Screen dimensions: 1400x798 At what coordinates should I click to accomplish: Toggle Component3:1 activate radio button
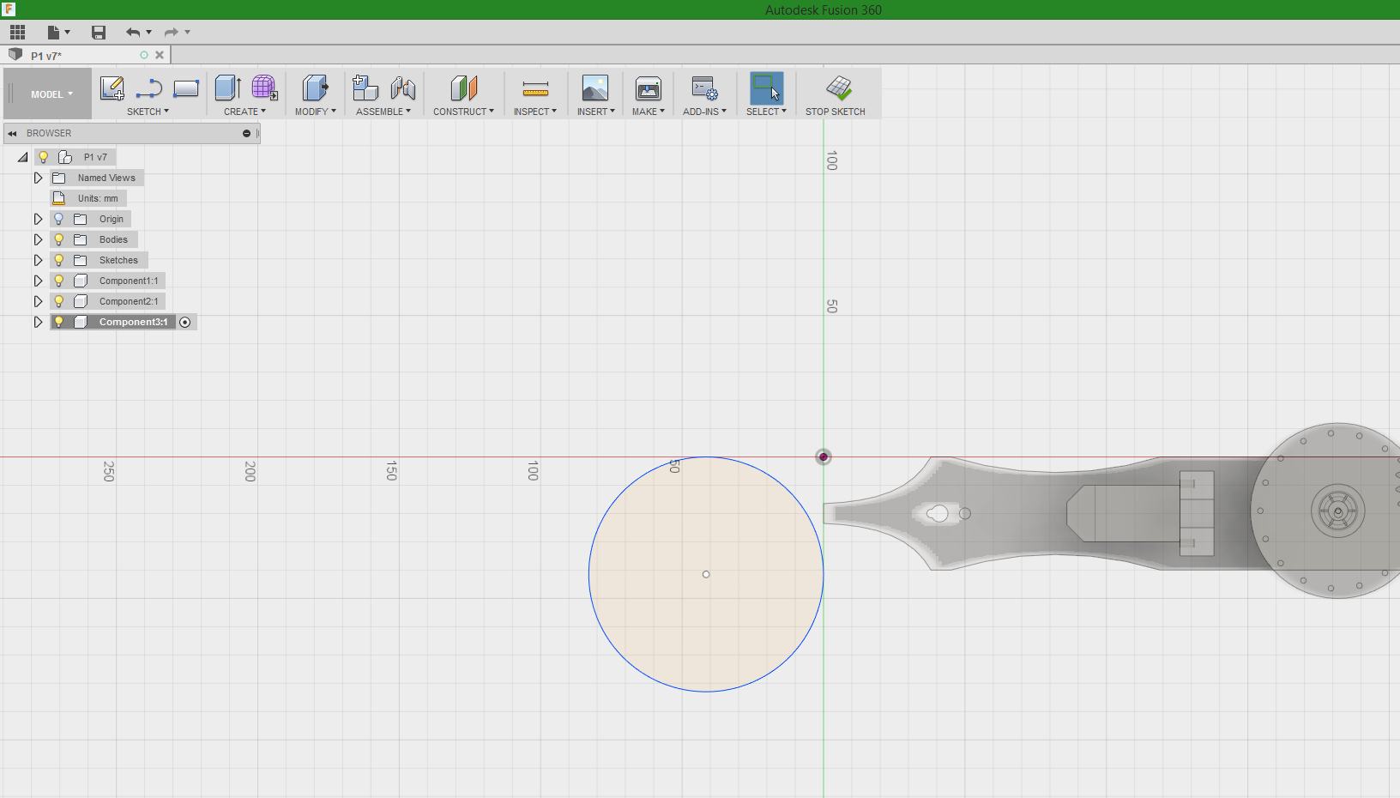(185, 322)
